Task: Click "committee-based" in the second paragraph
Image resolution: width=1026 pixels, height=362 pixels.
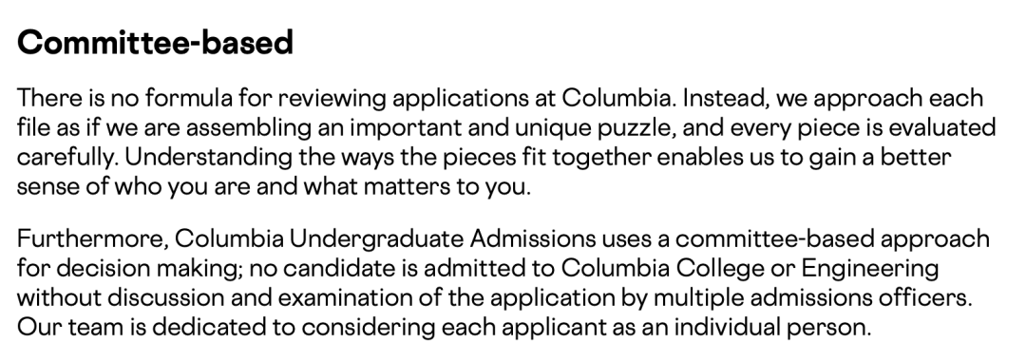Action: pyautogui.click(x=775, y=238)
